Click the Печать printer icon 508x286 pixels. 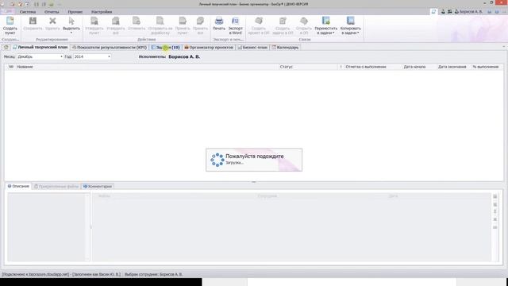(x=219, y=21)
